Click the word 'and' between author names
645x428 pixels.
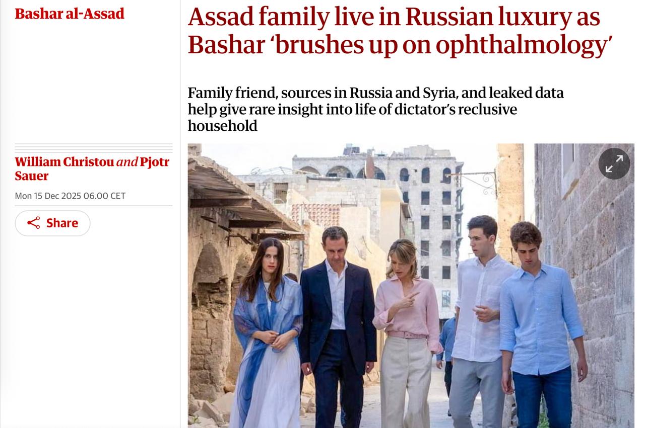(x=127, y=162)
